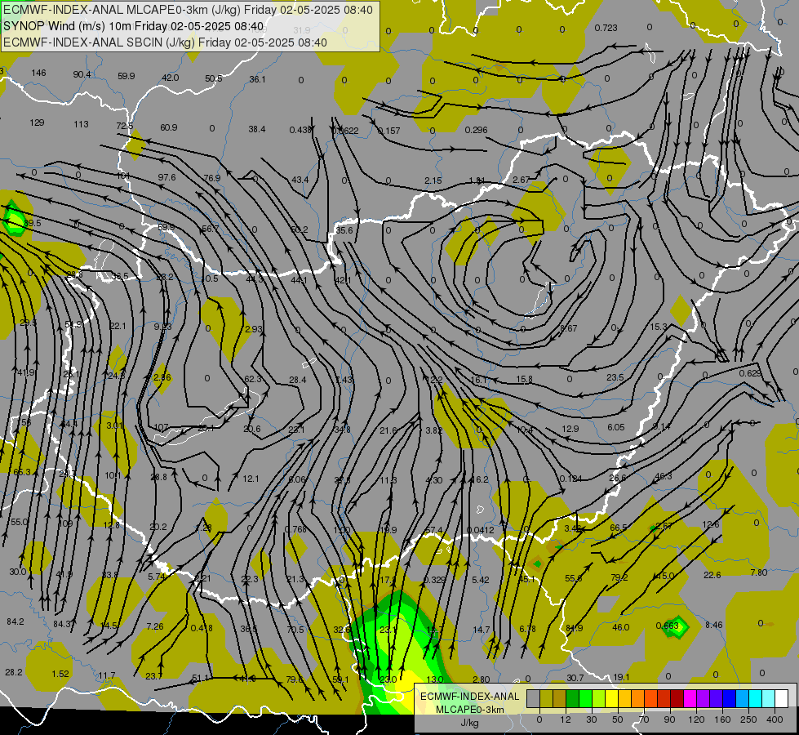Click the white swatch ending the legend
The width and height of the screenshot is (799, 735).
782,698
